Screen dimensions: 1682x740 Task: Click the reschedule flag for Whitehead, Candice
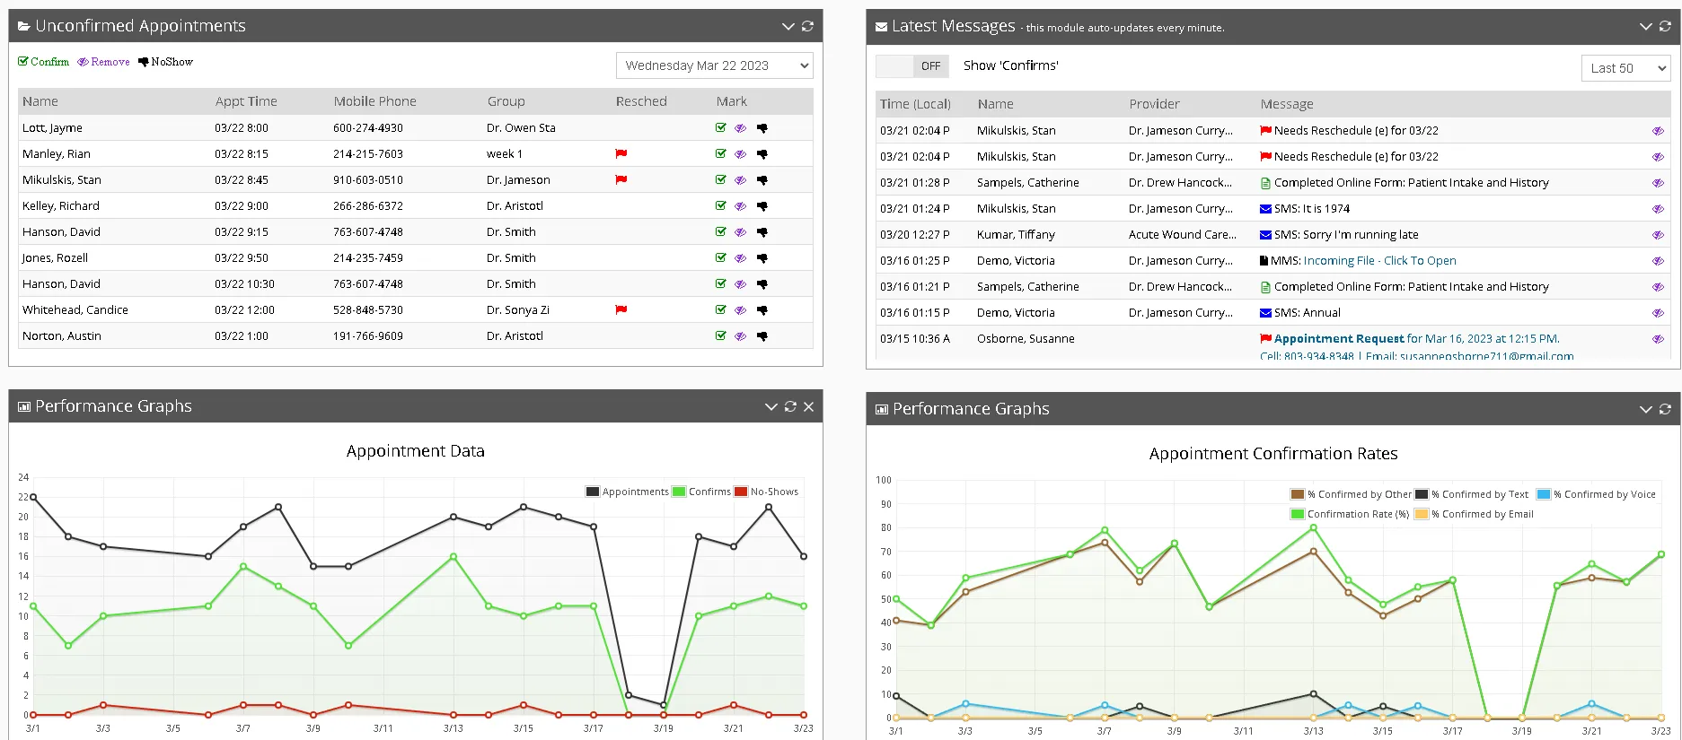tap(621, 310)
